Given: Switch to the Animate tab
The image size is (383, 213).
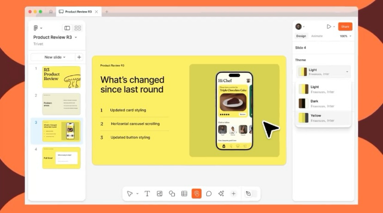Looking at the screenshot, I should click(317, 36).
